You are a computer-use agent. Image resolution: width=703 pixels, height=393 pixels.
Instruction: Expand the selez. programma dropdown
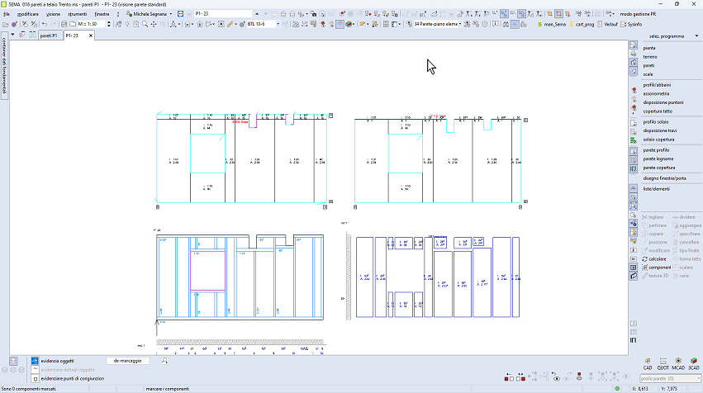point(666,36)
